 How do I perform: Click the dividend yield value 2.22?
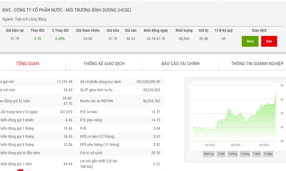pos(157,164)
